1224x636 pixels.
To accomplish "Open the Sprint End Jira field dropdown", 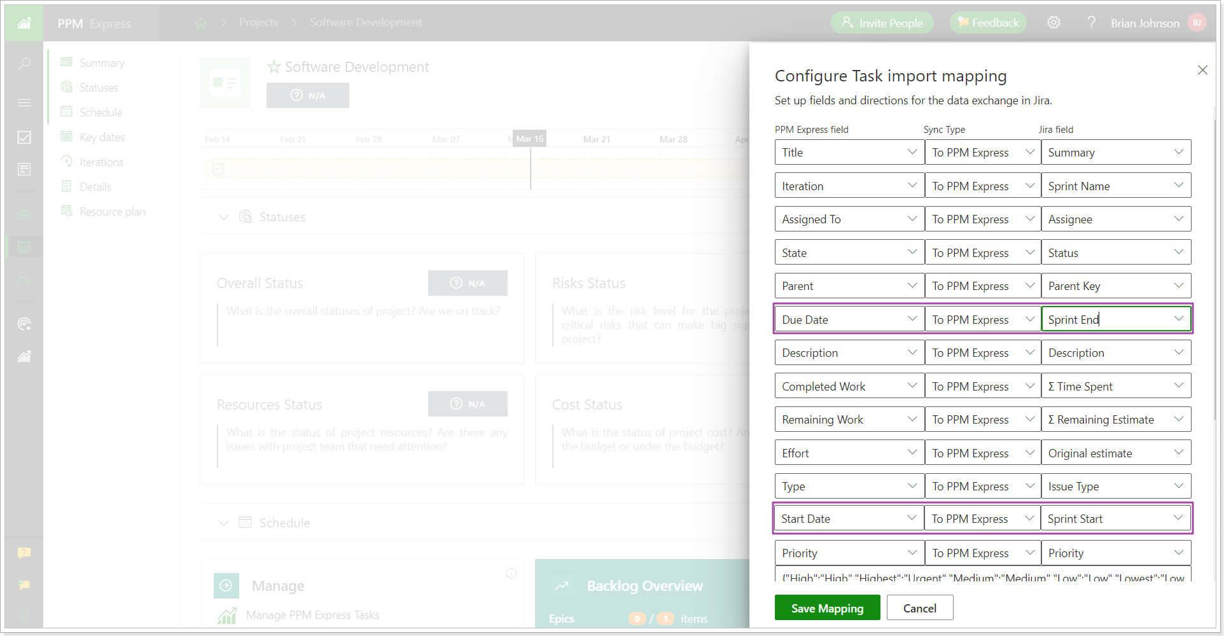I will [x=1179, y=319].
